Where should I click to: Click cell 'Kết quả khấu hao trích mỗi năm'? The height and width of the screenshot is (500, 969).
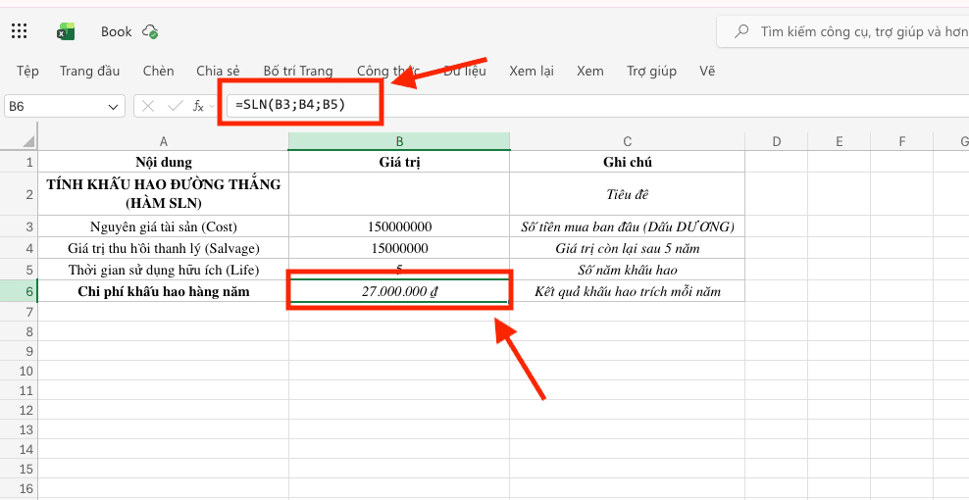[628, 292]
